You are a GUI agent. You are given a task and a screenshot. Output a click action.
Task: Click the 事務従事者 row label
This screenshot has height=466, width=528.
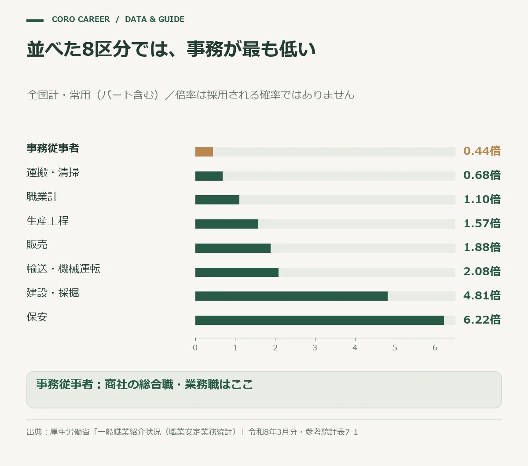pyautogui.click(x=53, y=148)
